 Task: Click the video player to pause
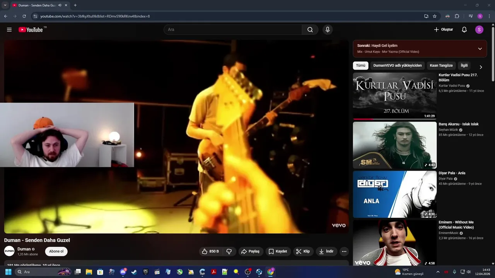(176, 137)
